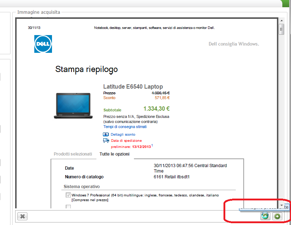This screenshot has height=225, width=291.
Task: Click the salvo comunicazione contraria text
Action: (x=130, y=122)
